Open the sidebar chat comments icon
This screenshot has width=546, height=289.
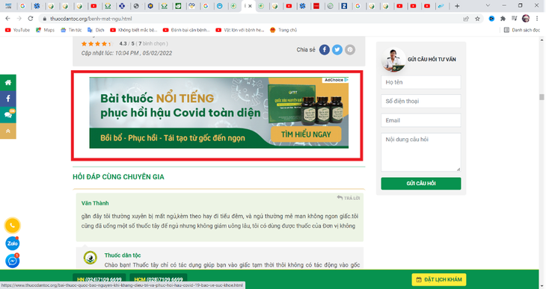tap(8, 115)
